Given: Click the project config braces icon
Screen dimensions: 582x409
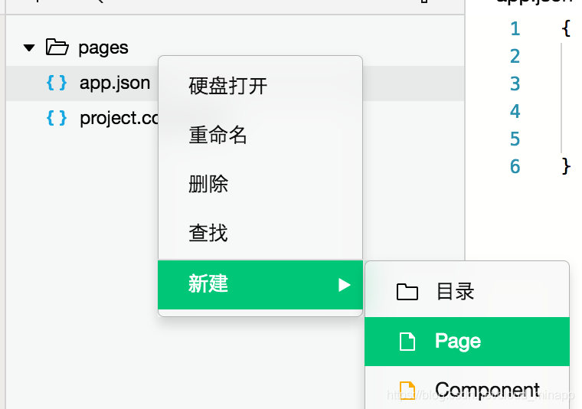Looking at the screenshot, I should 57,118.
